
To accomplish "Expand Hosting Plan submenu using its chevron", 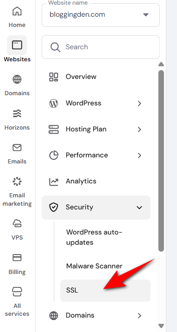I will (139, 130).
